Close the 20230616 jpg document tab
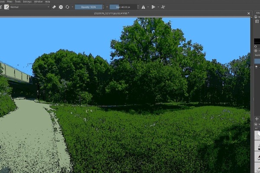The height and width of the screenshot is (173, 260). [249, 13]
